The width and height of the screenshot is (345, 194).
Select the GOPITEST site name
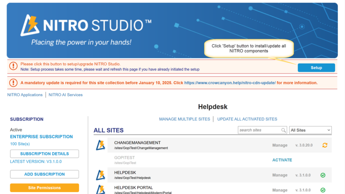pyautogui.click(x=125, y=158)
